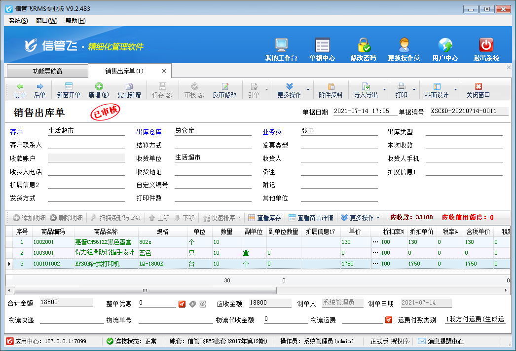Expand 界面设计 dropdown arrow
This screenshot has width=516, height=351.
(455, 90)
